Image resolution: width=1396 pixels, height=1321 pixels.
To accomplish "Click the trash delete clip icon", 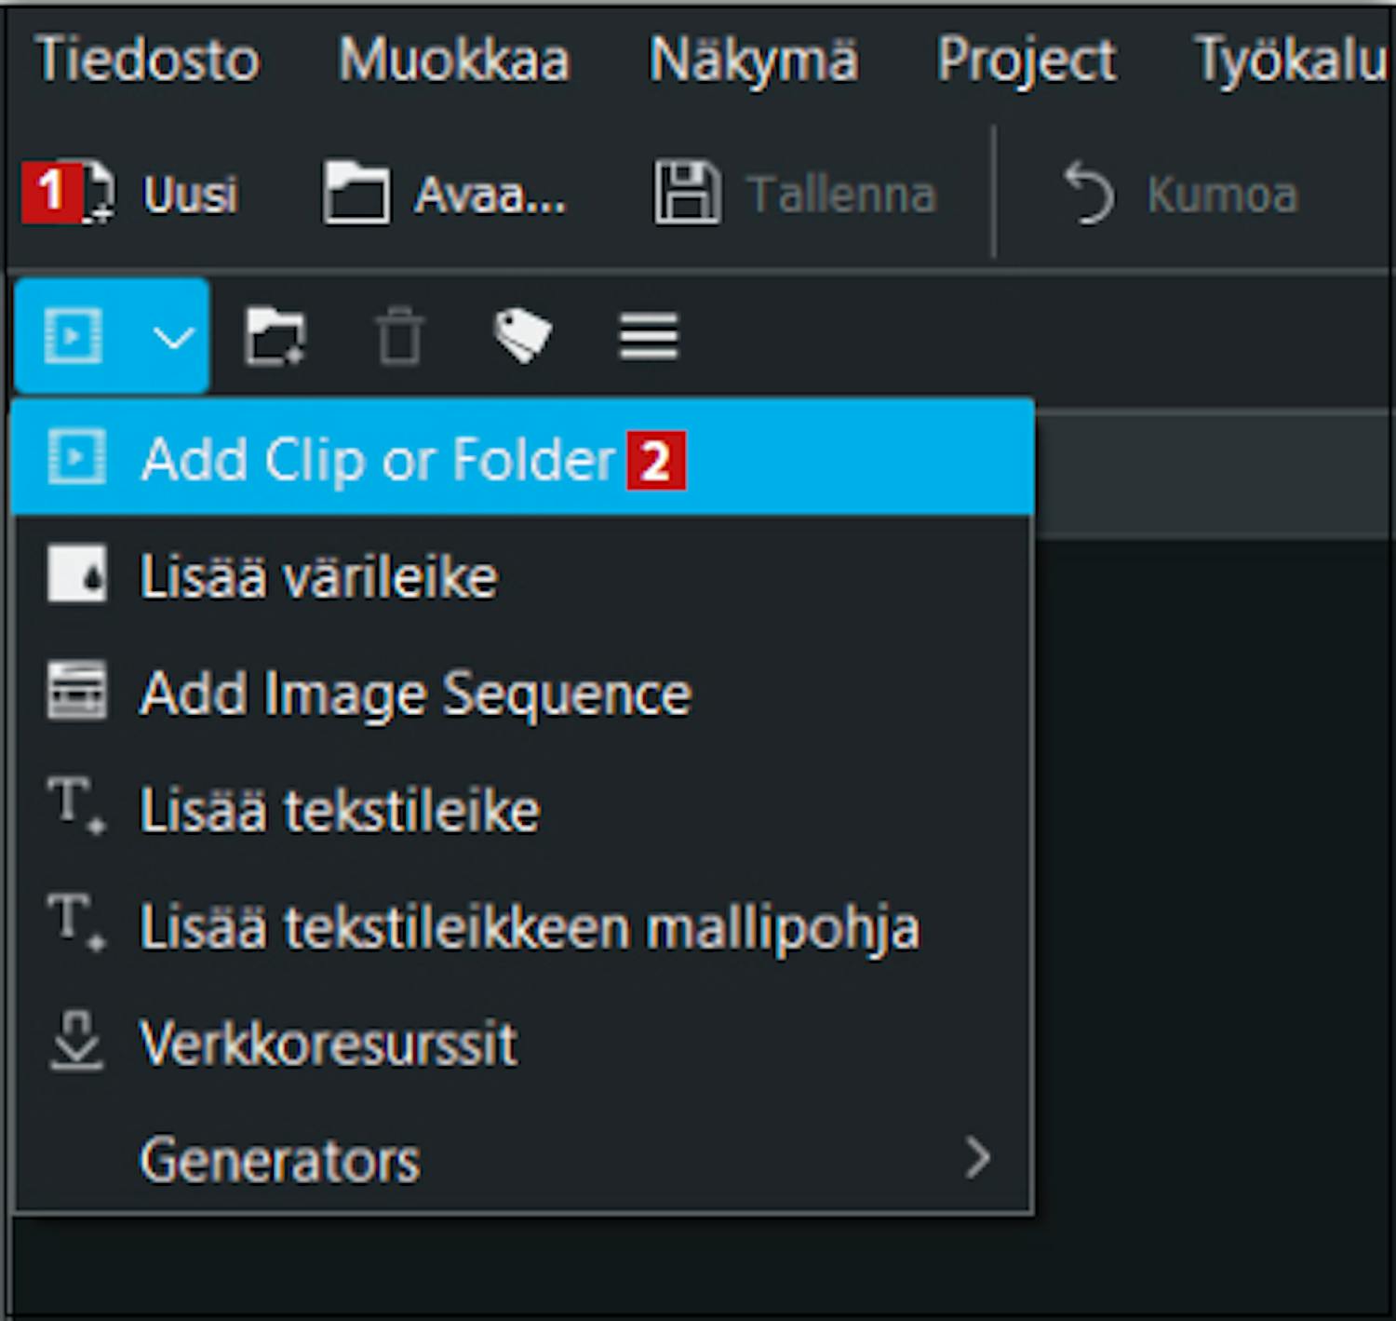I will (x=399, y=336).
